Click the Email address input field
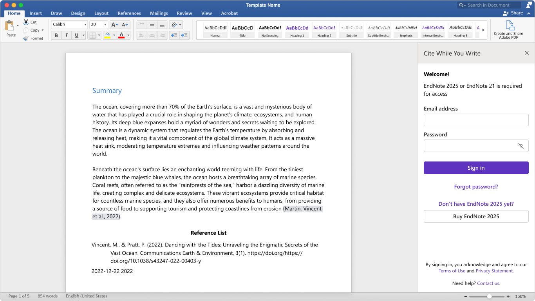This screenshot has height=301, width=535. click(476, 120)
